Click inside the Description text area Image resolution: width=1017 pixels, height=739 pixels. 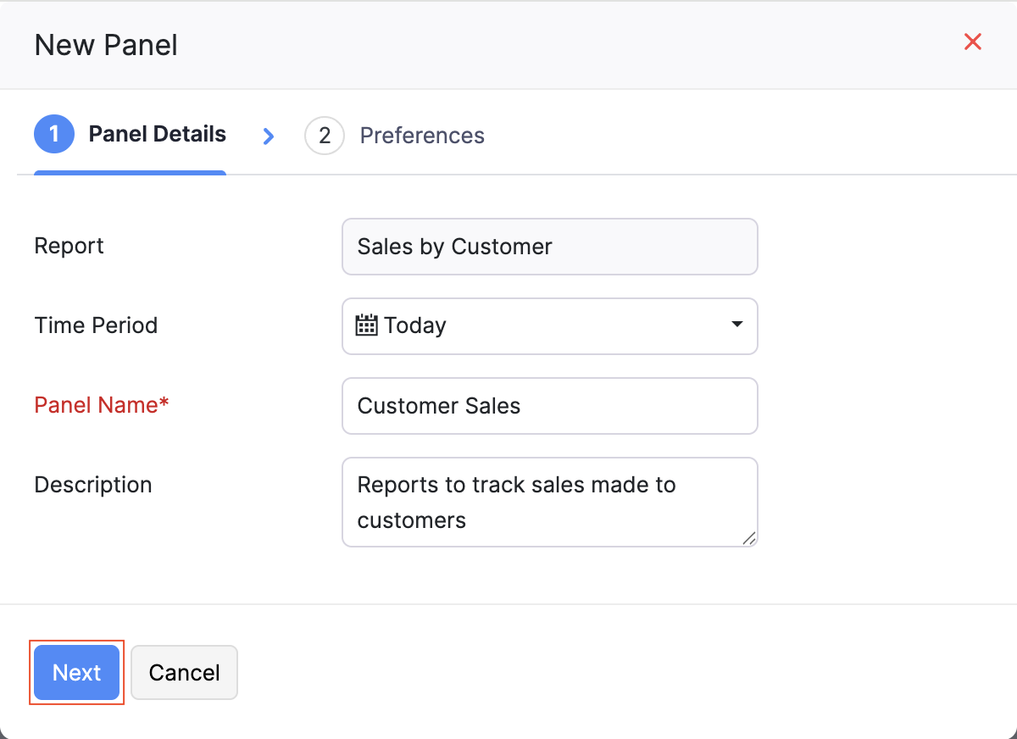click(549, 502)
